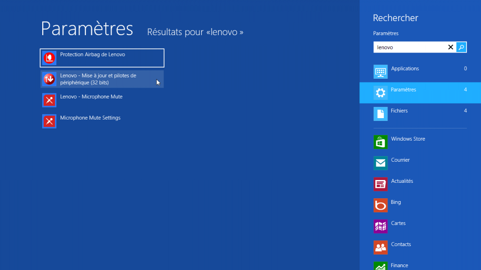This screenshot has width=481, height=270.
Task: Click the Fichiers document icon
Action: (x=380, y=114)
